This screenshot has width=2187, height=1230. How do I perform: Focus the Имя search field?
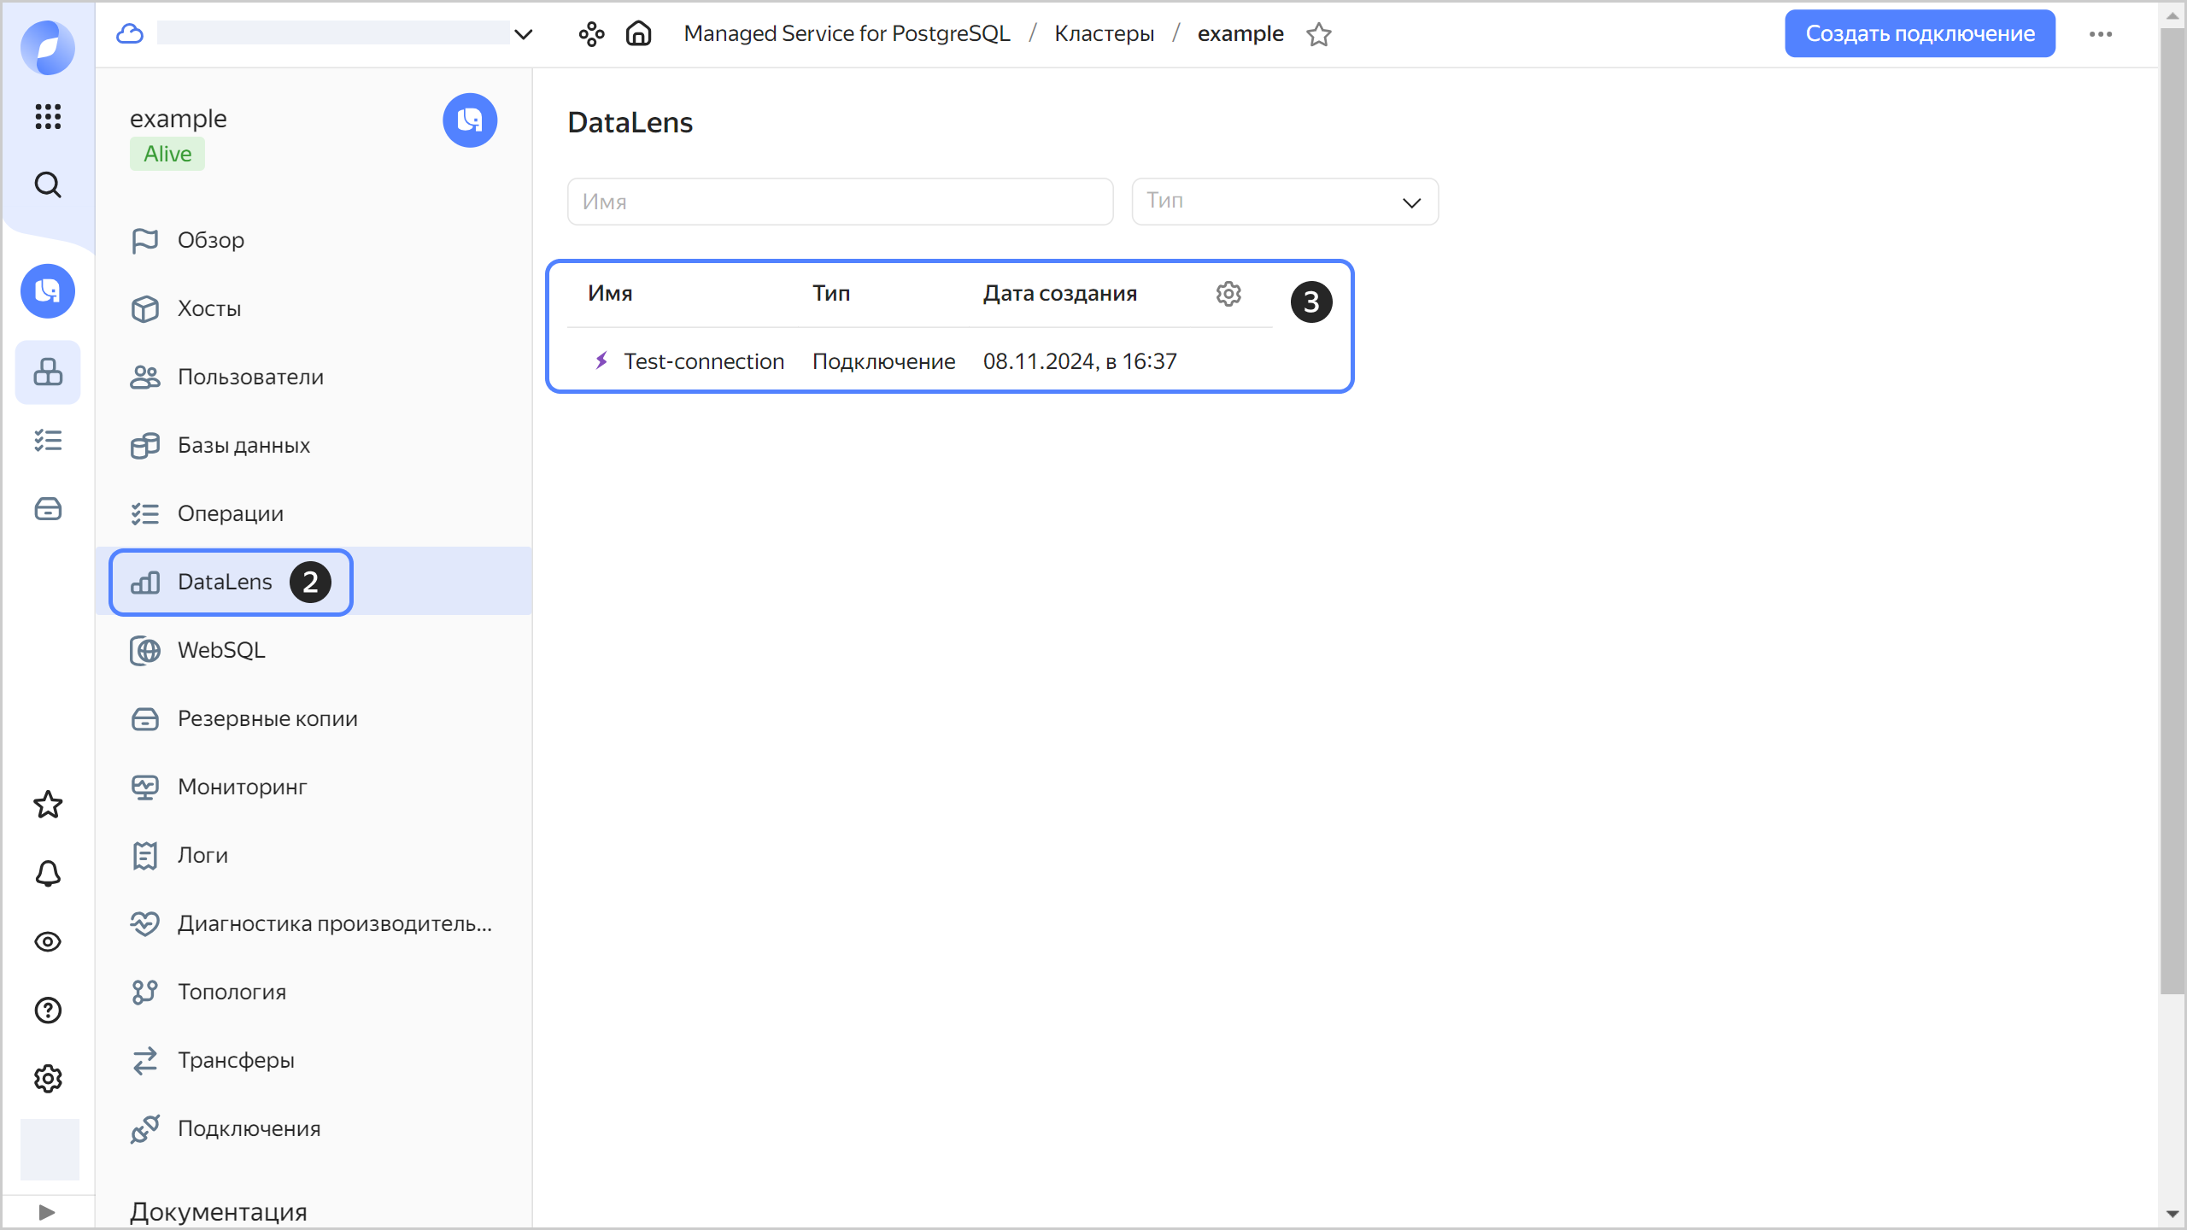coord(839,202)
